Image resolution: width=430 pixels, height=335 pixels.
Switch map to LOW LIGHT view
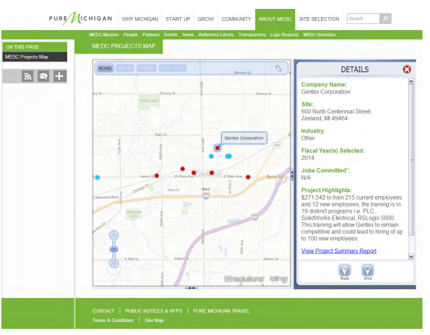point(173,68)
